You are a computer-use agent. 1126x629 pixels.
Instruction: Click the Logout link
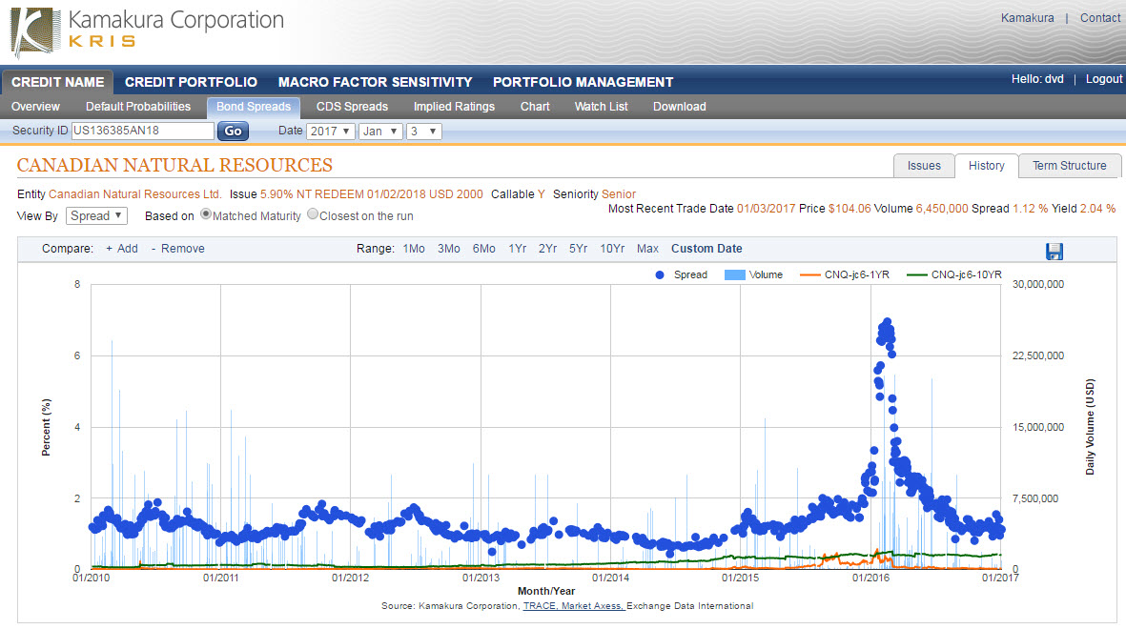tap(1103, 78)
